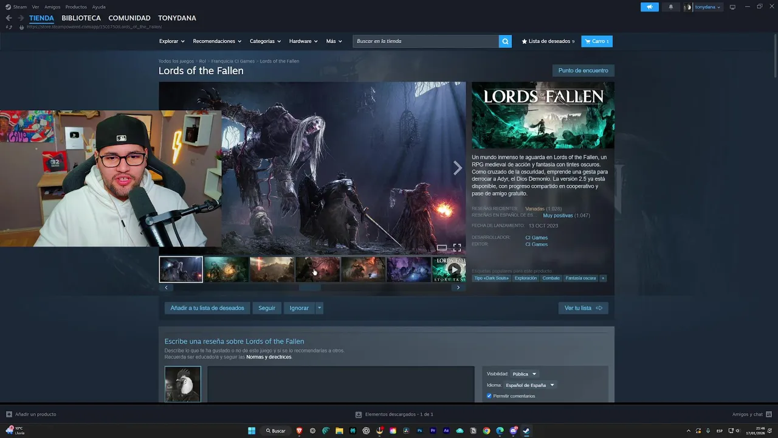Open File Explorer from taskbar

[339, 431]
